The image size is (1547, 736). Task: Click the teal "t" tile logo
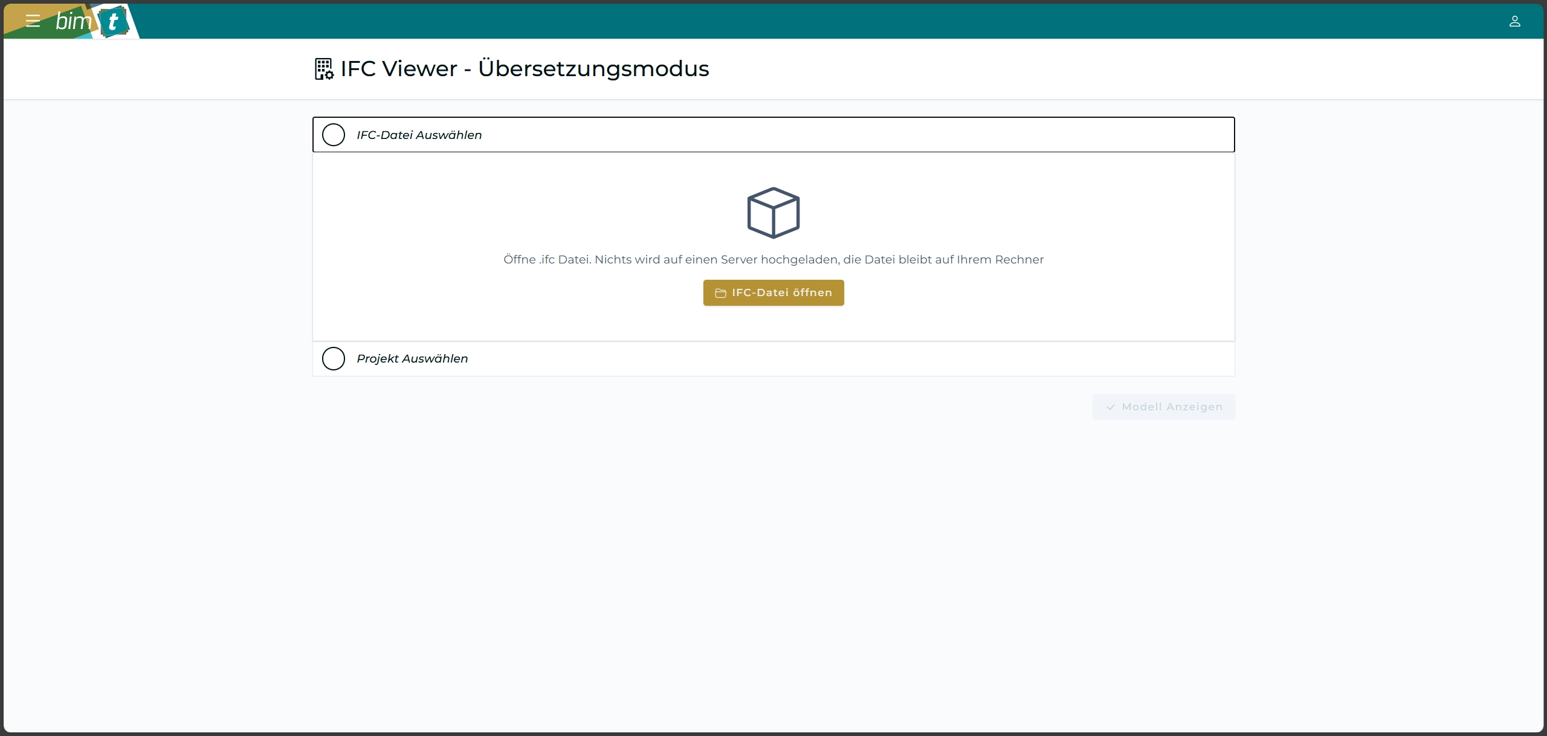point(113,22)
